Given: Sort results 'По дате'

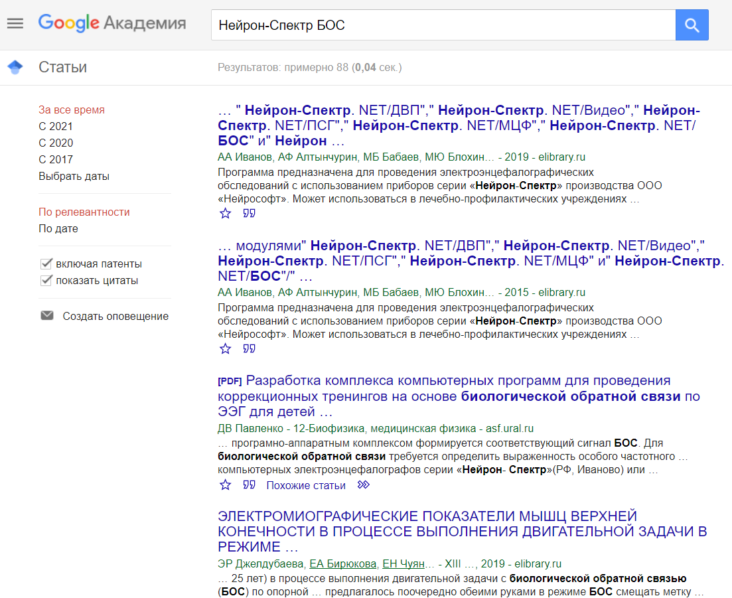Looking at the screenshot, I should click(58, 229).
